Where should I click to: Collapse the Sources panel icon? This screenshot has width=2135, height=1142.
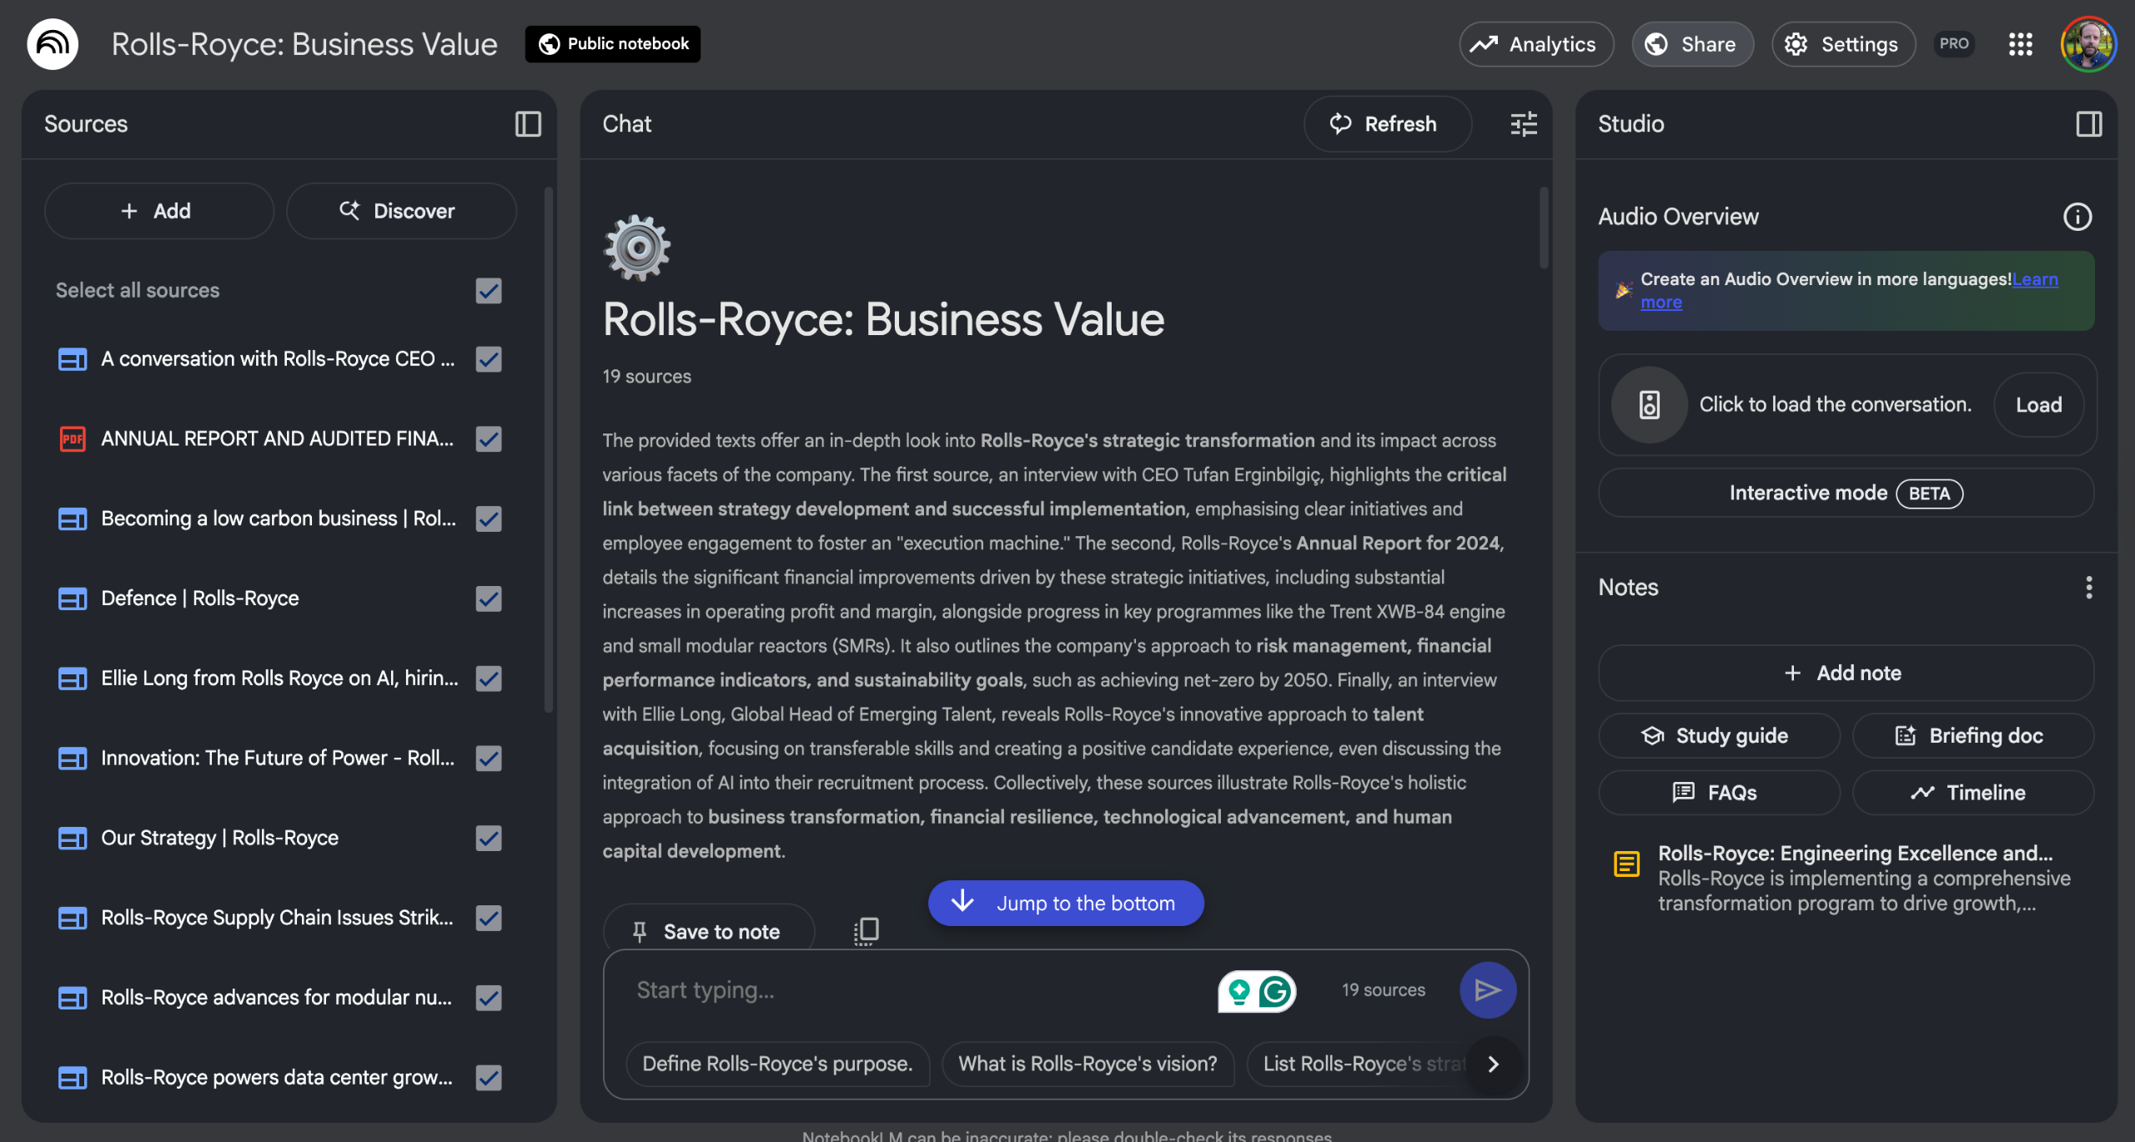pos(528,124)
